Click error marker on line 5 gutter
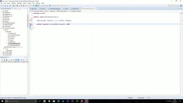This screenshot has height=103, width=183. [x=30, y=20]
